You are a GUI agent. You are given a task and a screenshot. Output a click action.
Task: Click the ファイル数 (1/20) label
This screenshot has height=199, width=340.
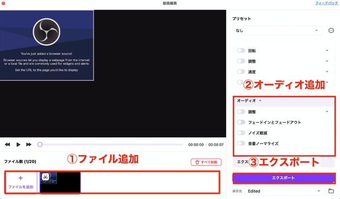20,161
